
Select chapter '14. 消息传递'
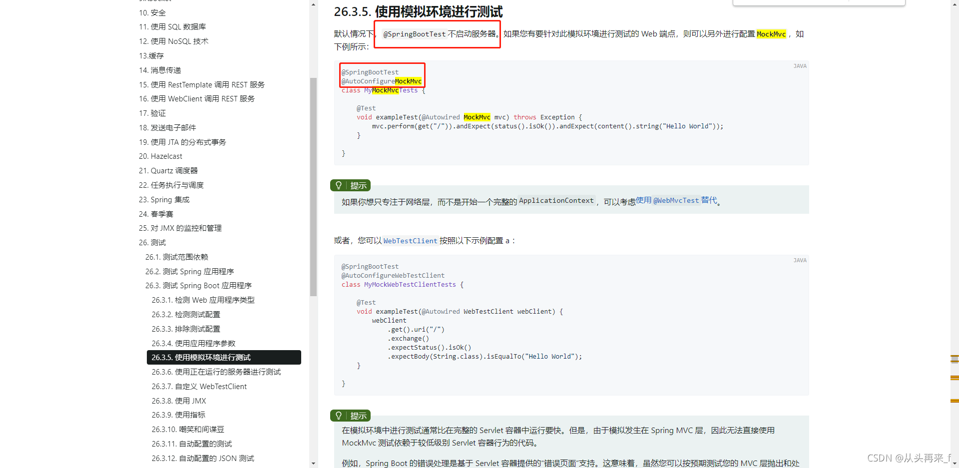tap(160, 70)
